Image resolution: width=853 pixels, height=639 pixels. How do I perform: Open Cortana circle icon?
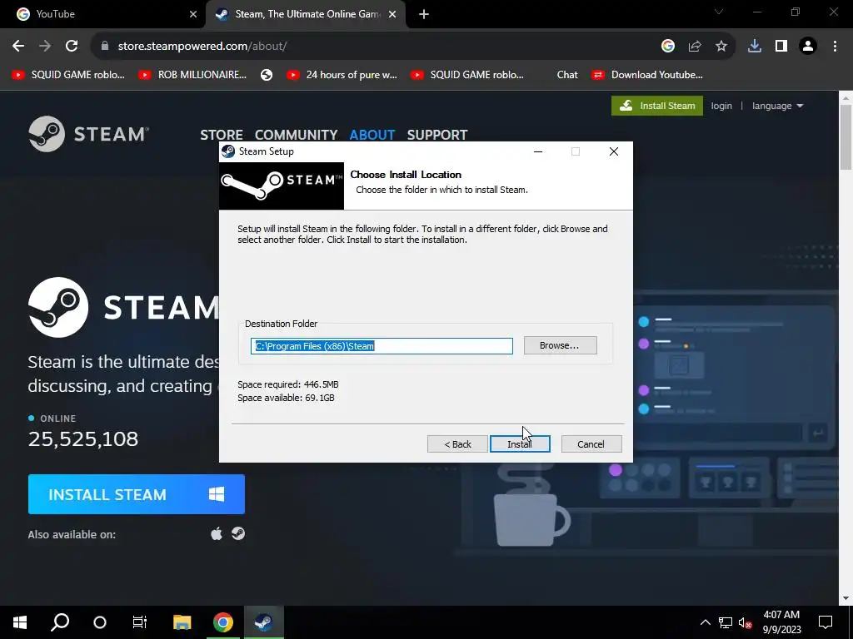[100, 622]
